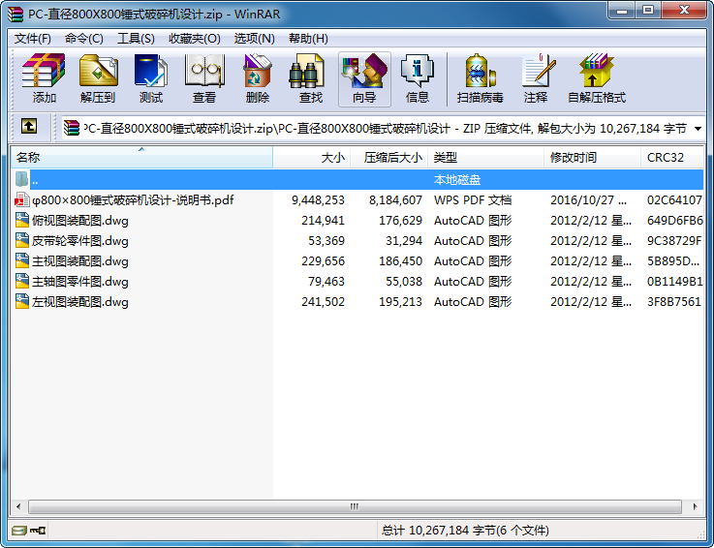Open the Options (选项) menu

point(254,39)
